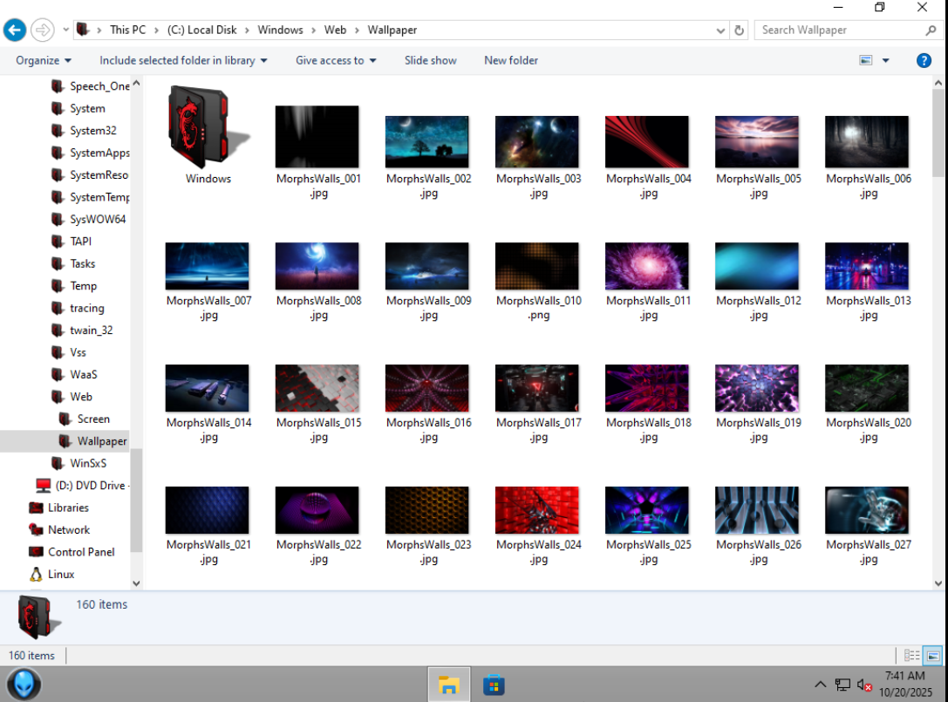Select the Windows folder icon
This screenshot has height=702, width=948.
208,127
